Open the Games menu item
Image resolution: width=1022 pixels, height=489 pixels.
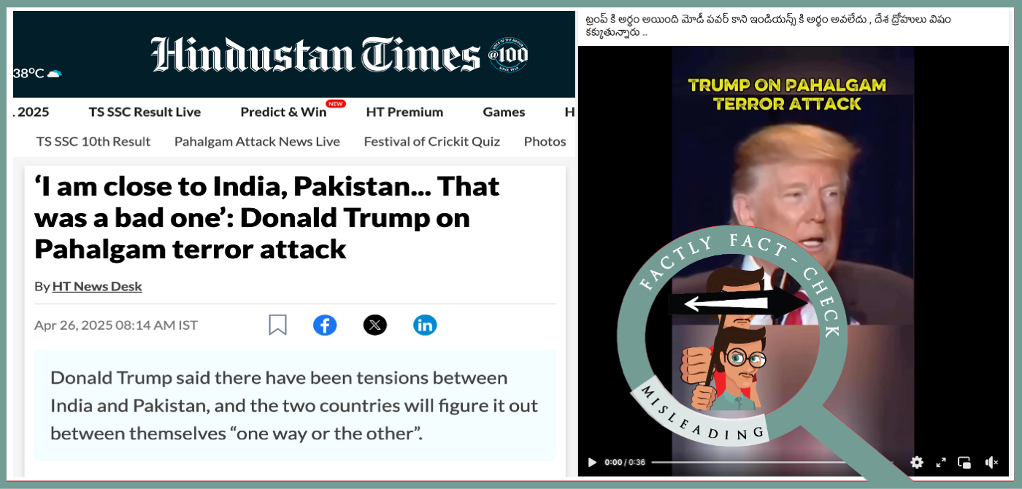[x=504, y=112]
